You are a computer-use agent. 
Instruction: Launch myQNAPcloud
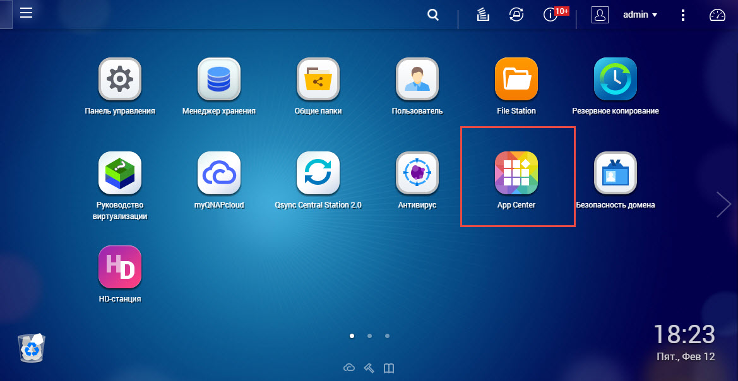pyautogui.click(x=219, y=173)
